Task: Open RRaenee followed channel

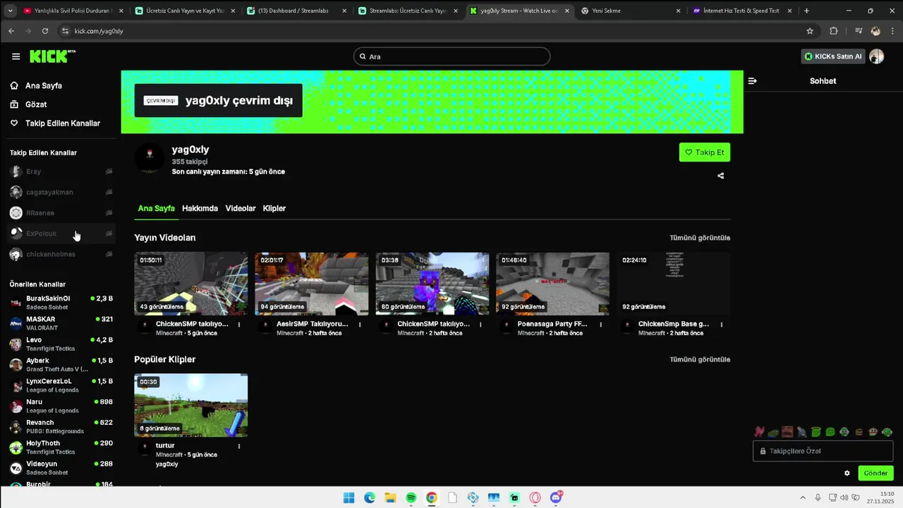Action: pos(61,212)
